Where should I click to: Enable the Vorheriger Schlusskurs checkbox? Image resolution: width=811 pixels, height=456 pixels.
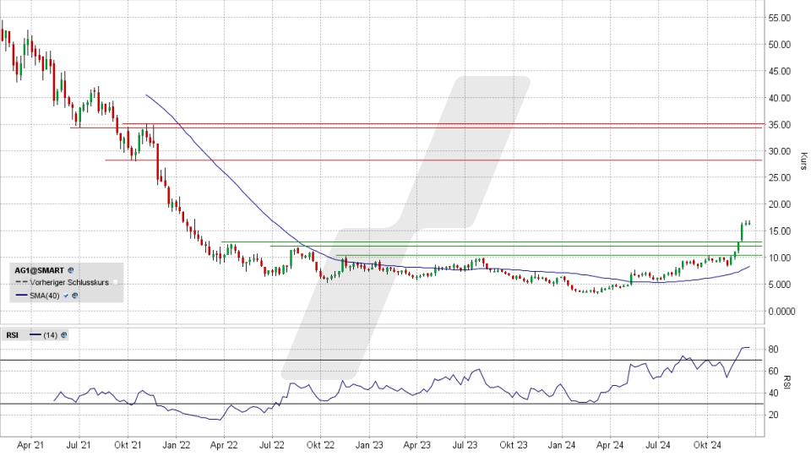(x=116, y=283)
